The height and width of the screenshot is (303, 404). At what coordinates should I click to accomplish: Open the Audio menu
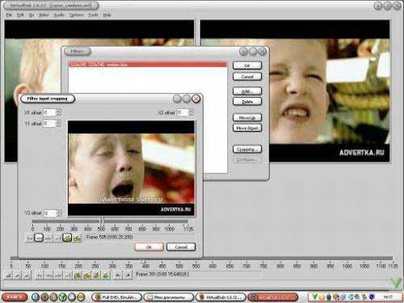(x=59, y=15)
